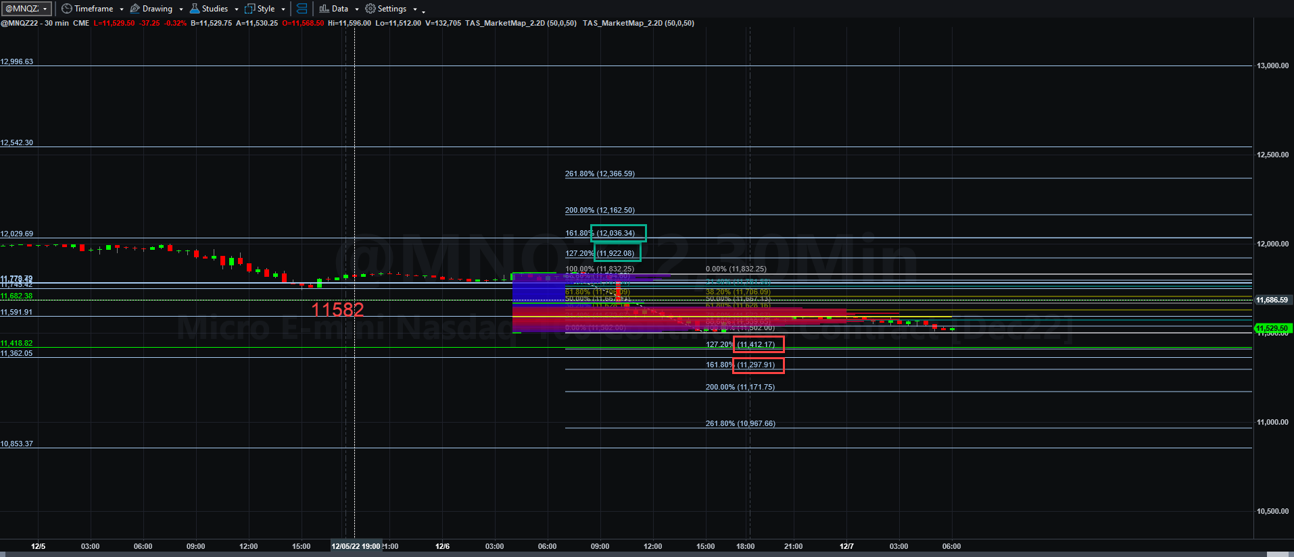Click the red 11582 price annotation
This screenshot has height=557, width=1294.
(337, 310)
